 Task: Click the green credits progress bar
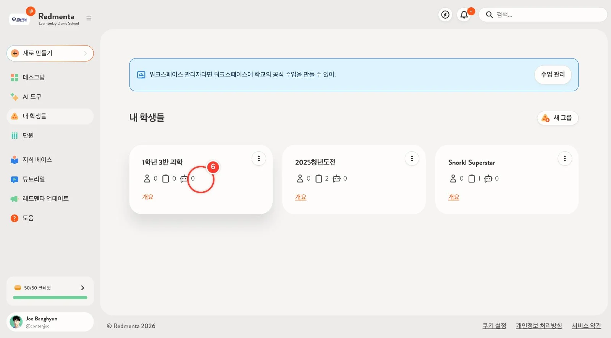[50, 298]
